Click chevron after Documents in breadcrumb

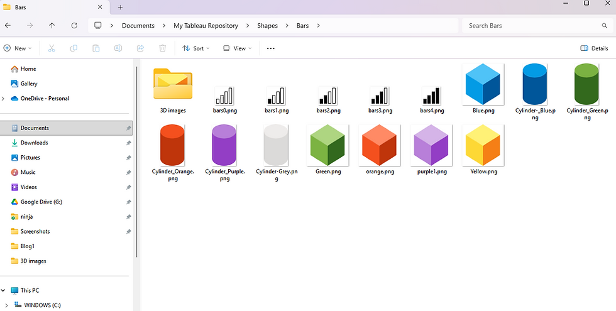(x=163, y=26)
